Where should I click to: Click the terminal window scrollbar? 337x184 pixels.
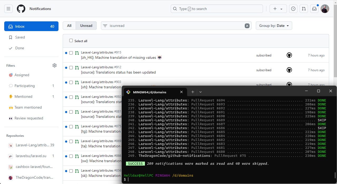click(335, 175)
